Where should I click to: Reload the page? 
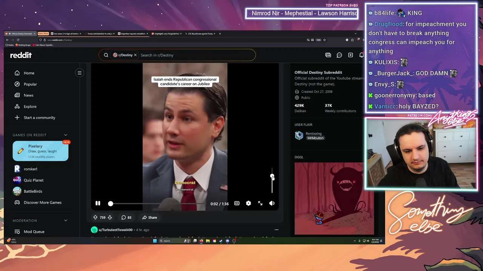pos(18,40)
